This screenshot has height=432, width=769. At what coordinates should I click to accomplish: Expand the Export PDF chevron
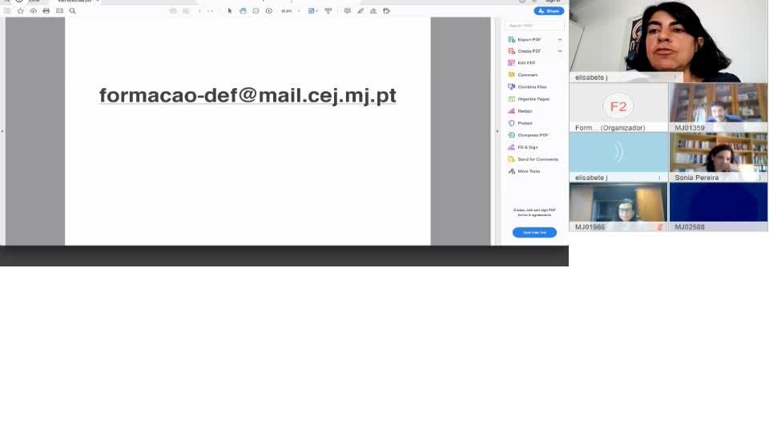(x=559, y=39)
